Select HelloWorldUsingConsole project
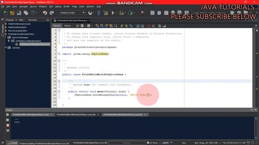The width and height of the screenshot is (259, 145). pyautogui.click(x=19, y=24)
